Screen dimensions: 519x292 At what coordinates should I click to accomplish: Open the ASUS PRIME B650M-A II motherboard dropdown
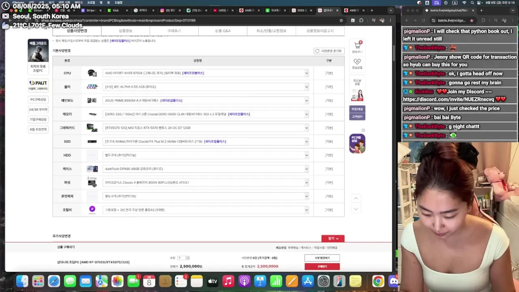pos(206,100)
